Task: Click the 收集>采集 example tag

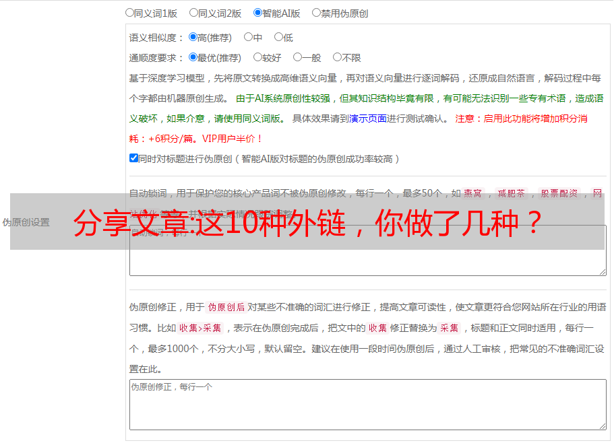Action: tap(200, 328)
